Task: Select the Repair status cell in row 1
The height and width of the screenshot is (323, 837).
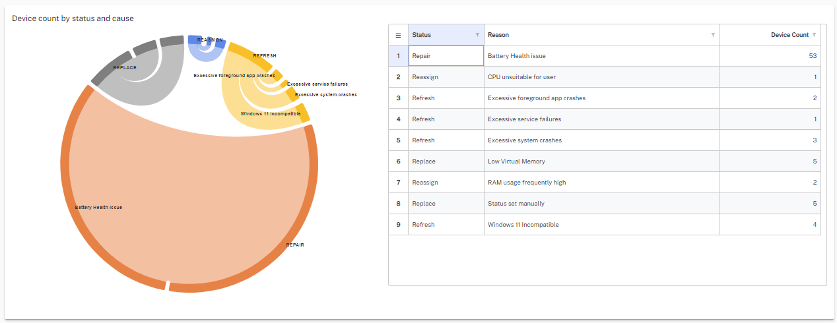Action: click(x=446, y=56)
